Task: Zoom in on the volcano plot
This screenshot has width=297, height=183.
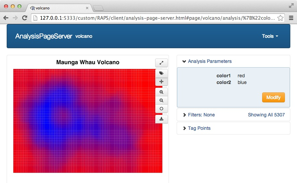Action: point(161,92)
